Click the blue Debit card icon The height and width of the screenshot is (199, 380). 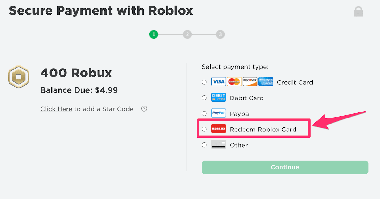(x=218, y=98)
